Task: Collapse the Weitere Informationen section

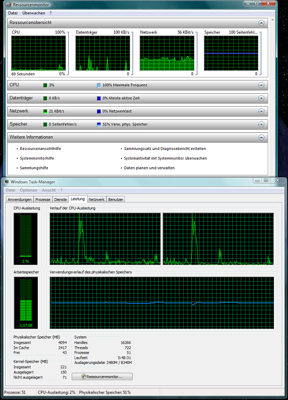Action: (261, 137)
